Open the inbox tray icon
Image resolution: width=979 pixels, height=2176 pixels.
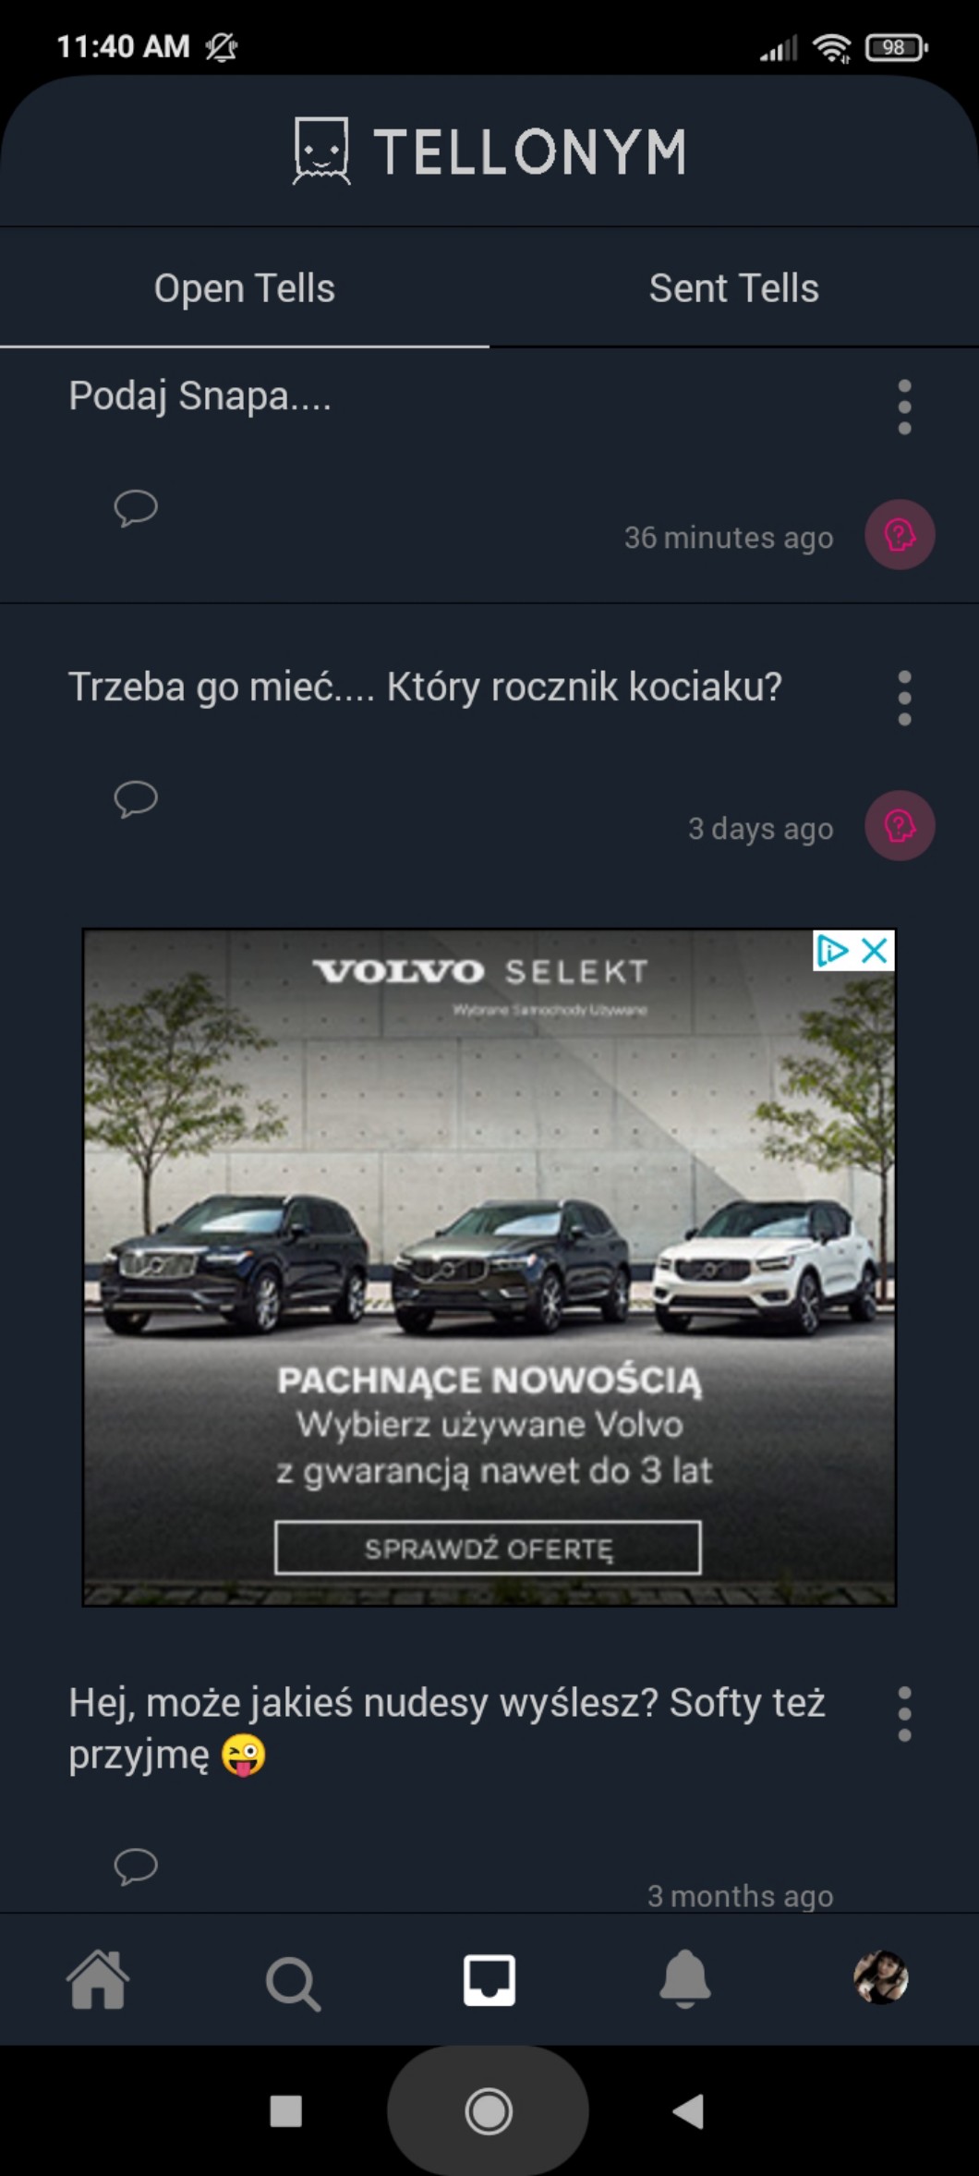[x=489, y=1980]
